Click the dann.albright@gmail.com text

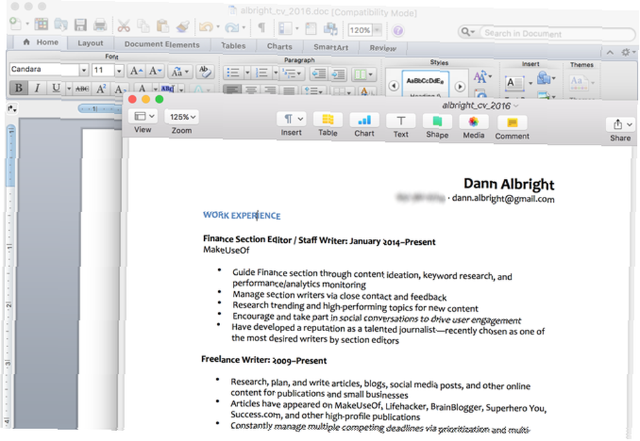[503, 199]
